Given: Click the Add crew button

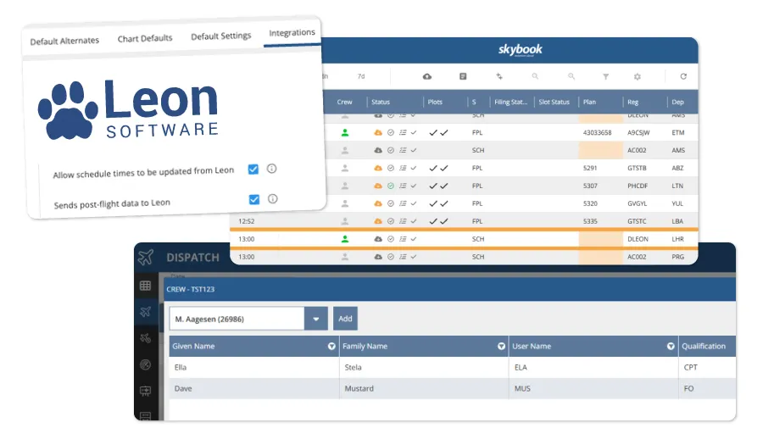Looking at the screenshot, I should (346, 319).
